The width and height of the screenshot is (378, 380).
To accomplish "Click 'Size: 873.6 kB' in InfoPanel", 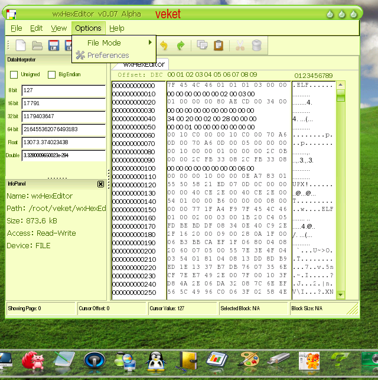I will tap(32, 221).
